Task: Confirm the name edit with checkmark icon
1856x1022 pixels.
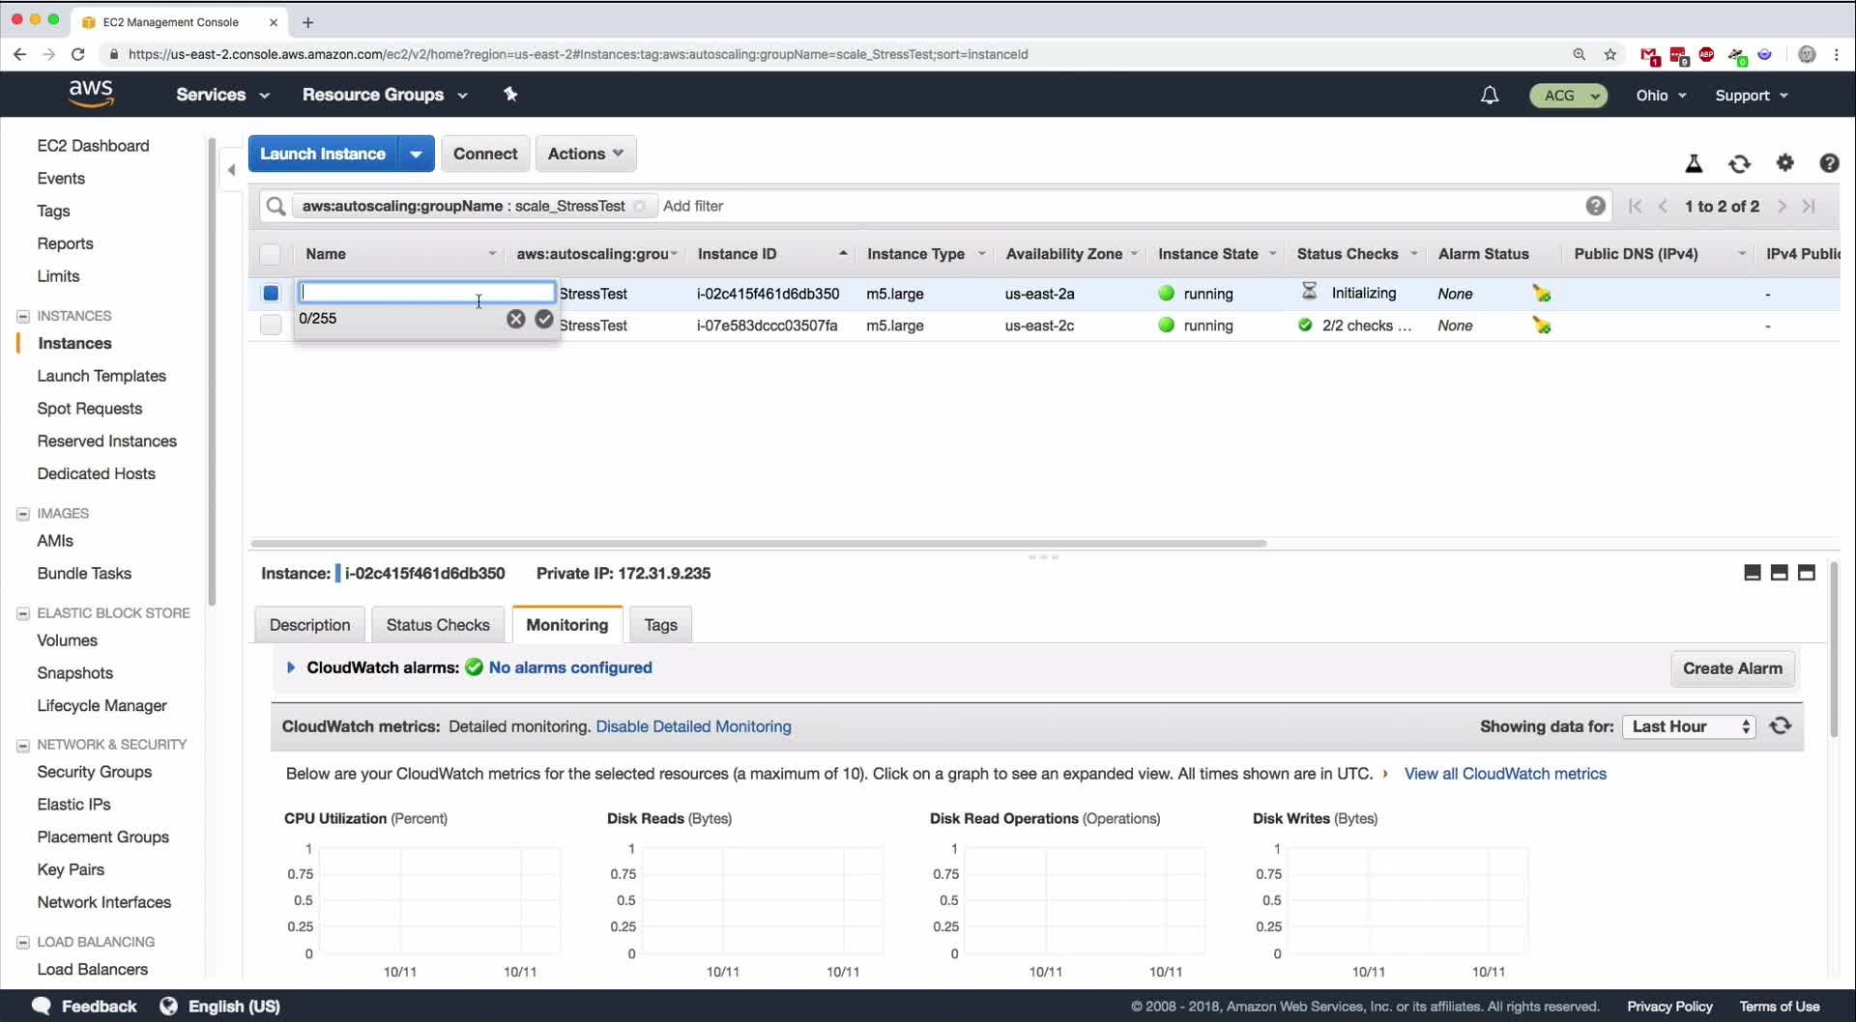Action: [x=544, y=319]
